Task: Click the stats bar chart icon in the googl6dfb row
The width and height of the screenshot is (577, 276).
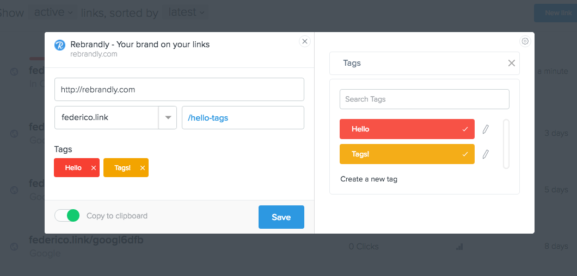Action: coord(459,247)
